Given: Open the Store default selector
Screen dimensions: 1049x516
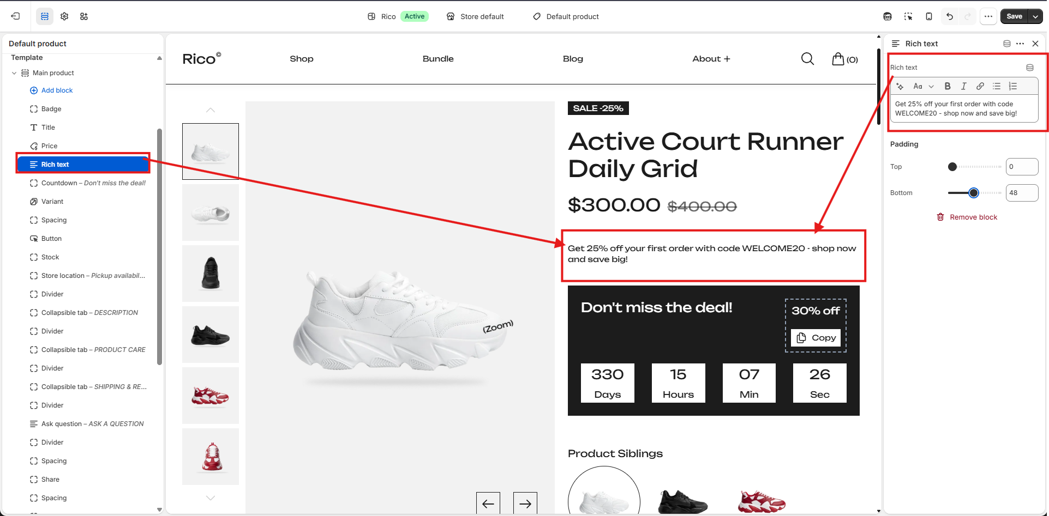Looking at the screenshot, I should tap(475, 16).
